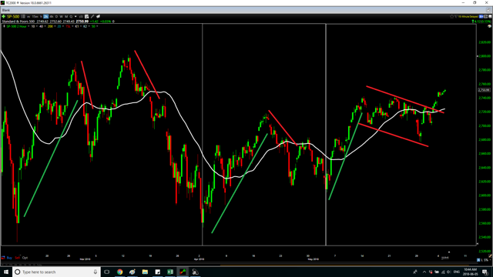Switch chart to the Daily (D) timeframe
Image resolution: width=493 pixels, height=277 pixels.
coord(56,16)
